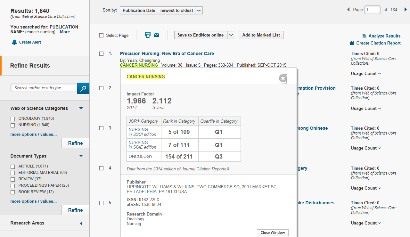410x237 pixels.
Task: Tick the EDITORIAL MATERIAL (99) checkbox
Action: [x=13, y=173]
